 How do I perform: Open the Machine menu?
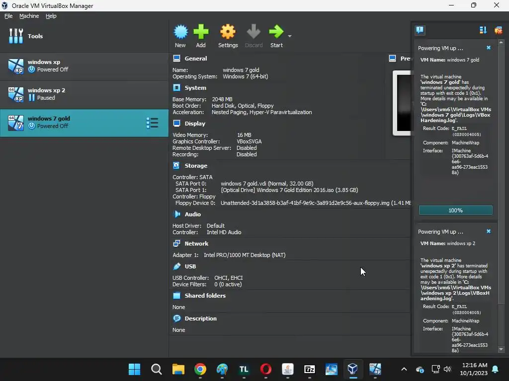pyautogui.click(x=29, y=16)
